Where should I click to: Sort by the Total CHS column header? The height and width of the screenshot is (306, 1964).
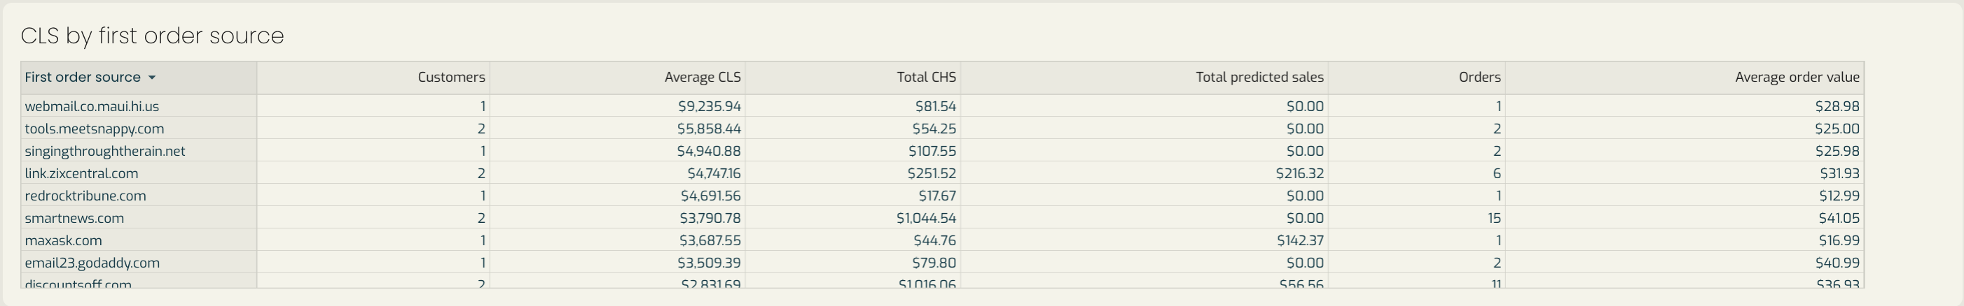click(853, 78)
